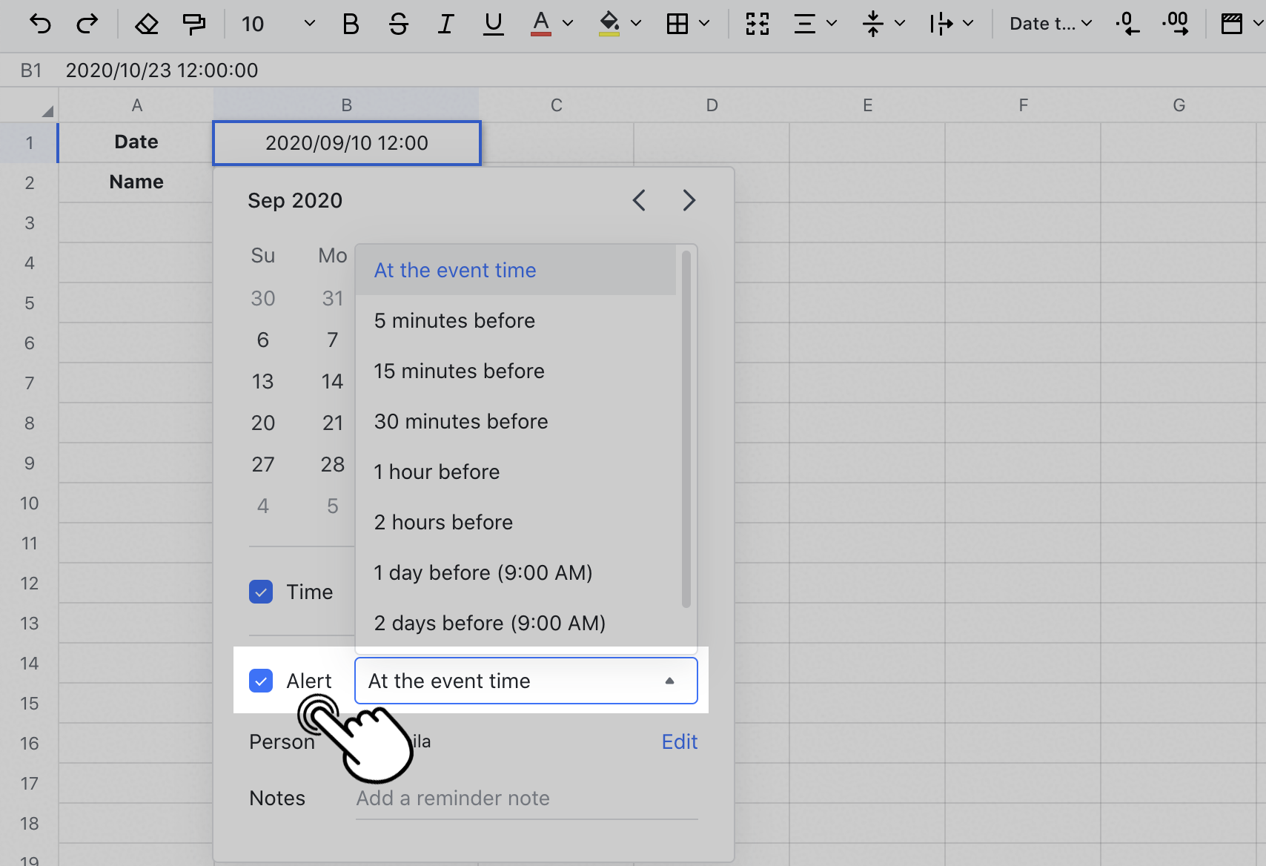Click the Decrease Decimal icon
1266x866 pixels.
tap(1127, 24)
